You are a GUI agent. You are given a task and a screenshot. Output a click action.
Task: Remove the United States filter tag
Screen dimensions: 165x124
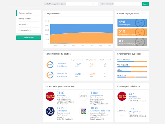(112, 4)
